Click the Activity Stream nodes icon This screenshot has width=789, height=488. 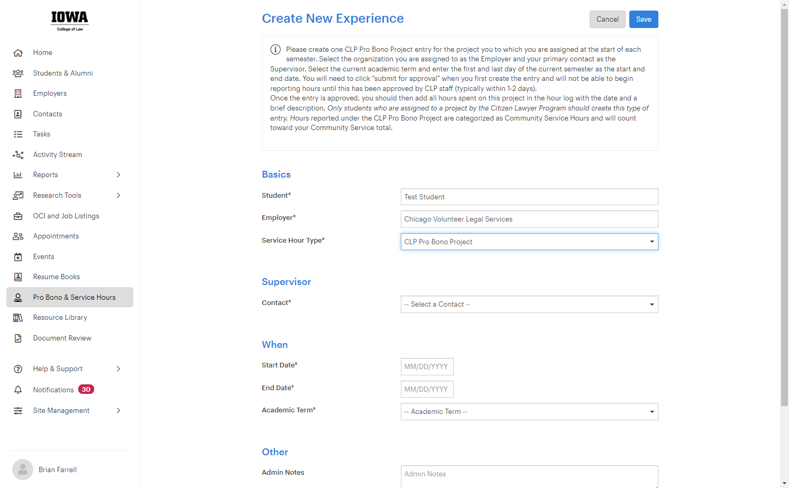(18, 155)
